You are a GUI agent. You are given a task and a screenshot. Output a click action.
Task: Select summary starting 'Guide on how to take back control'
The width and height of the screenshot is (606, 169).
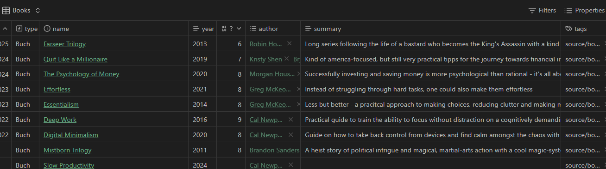(431, 135)
